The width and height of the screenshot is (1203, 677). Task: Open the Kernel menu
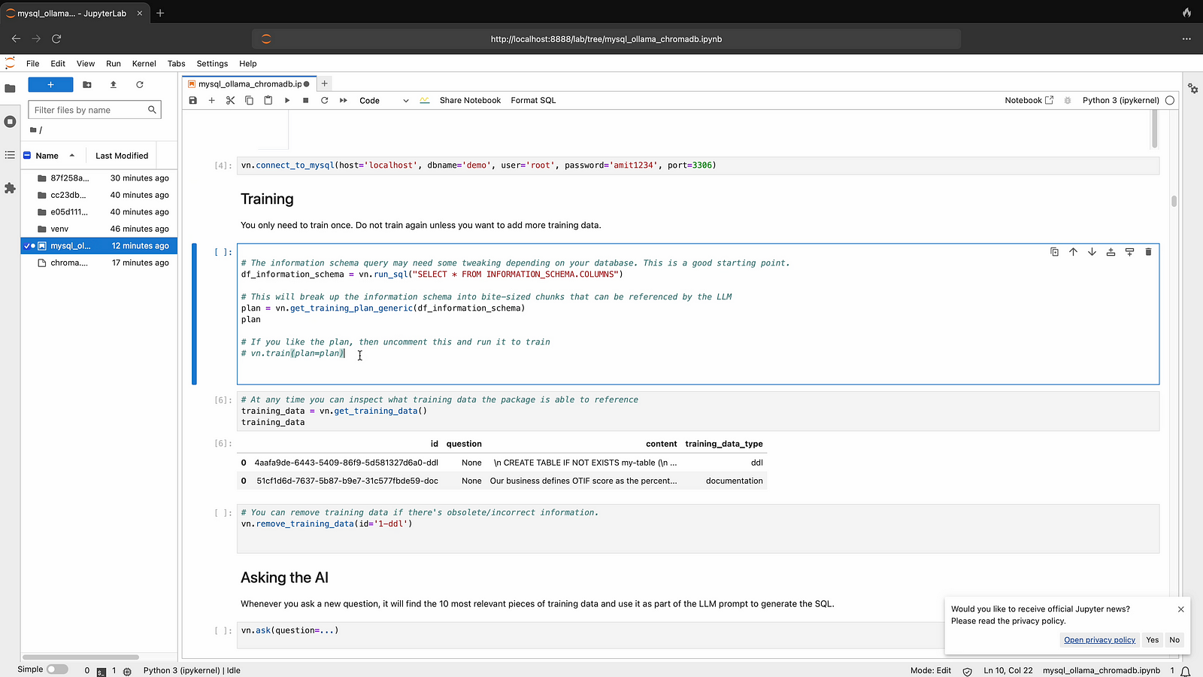(144, 64)
